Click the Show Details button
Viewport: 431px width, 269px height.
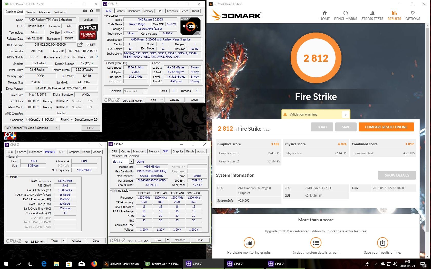point(397,175)
